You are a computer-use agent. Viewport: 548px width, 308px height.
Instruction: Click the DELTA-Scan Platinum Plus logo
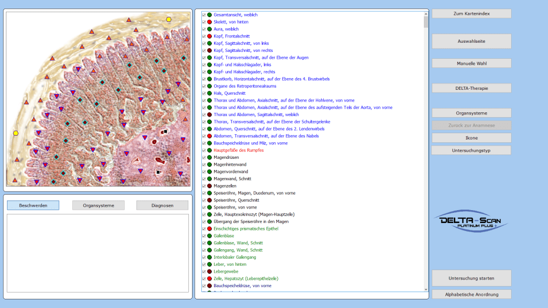(471, 221)
